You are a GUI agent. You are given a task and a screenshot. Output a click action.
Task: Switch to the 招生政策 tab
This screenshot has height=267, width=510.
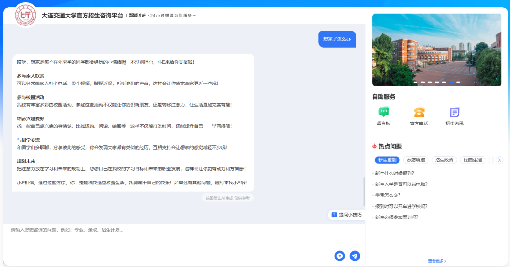(x=444, y=160)
